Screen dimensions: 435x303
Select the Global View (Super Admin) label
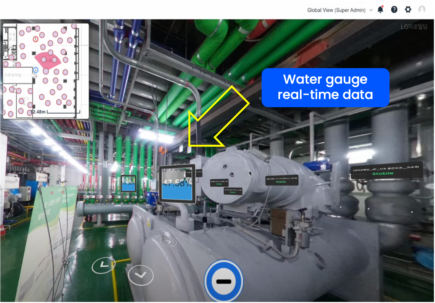336,10
